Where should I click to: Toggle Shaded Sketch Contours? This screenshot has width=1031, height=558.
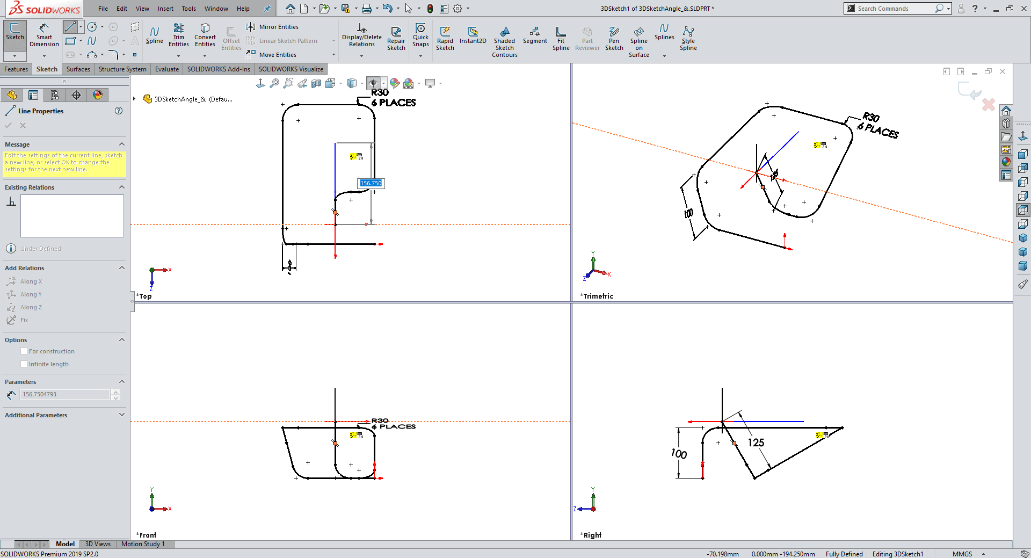tap(505, 42)
